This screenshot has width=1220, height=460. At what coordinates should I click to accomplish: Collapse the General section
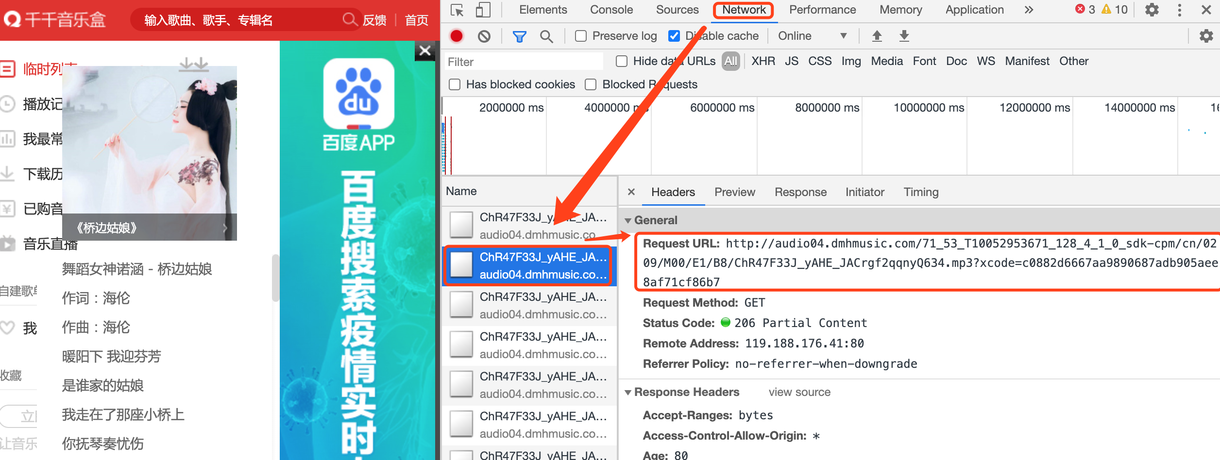point(628,221)
